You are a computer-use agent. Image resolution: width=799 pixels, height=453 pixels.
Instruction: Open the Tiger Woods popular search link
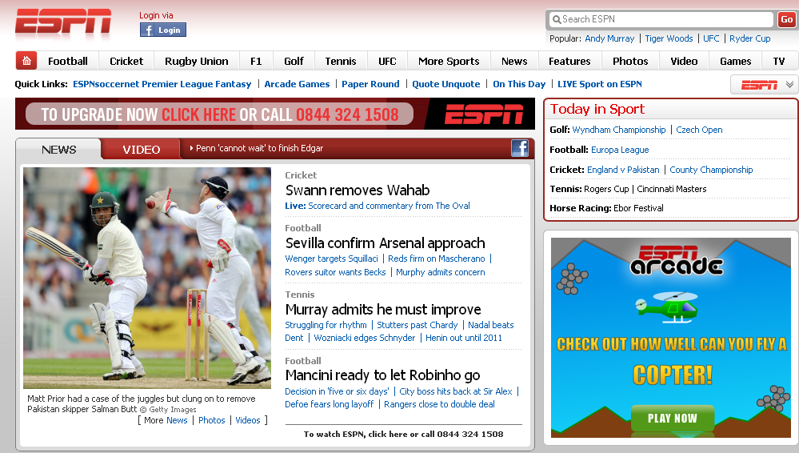tap(669, 38)
